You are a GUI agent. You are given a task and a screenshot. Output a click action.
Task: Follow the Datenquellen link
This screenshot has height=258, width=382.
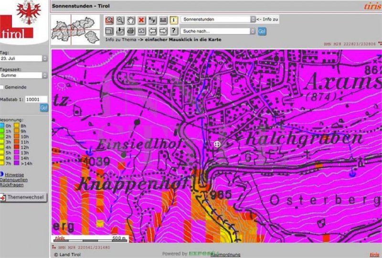point(13,180)
